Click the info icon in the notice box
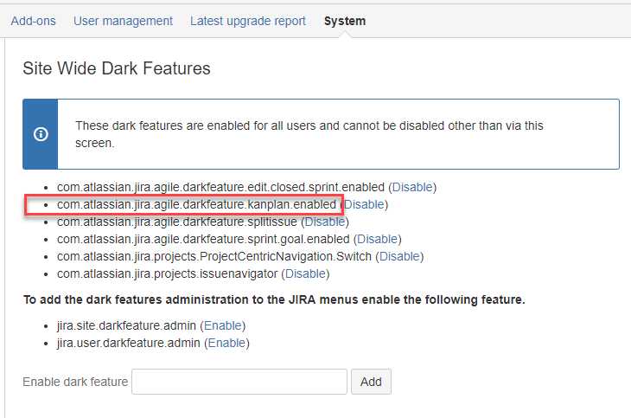Viewport: 631px width, 418px height. point(41,134)
